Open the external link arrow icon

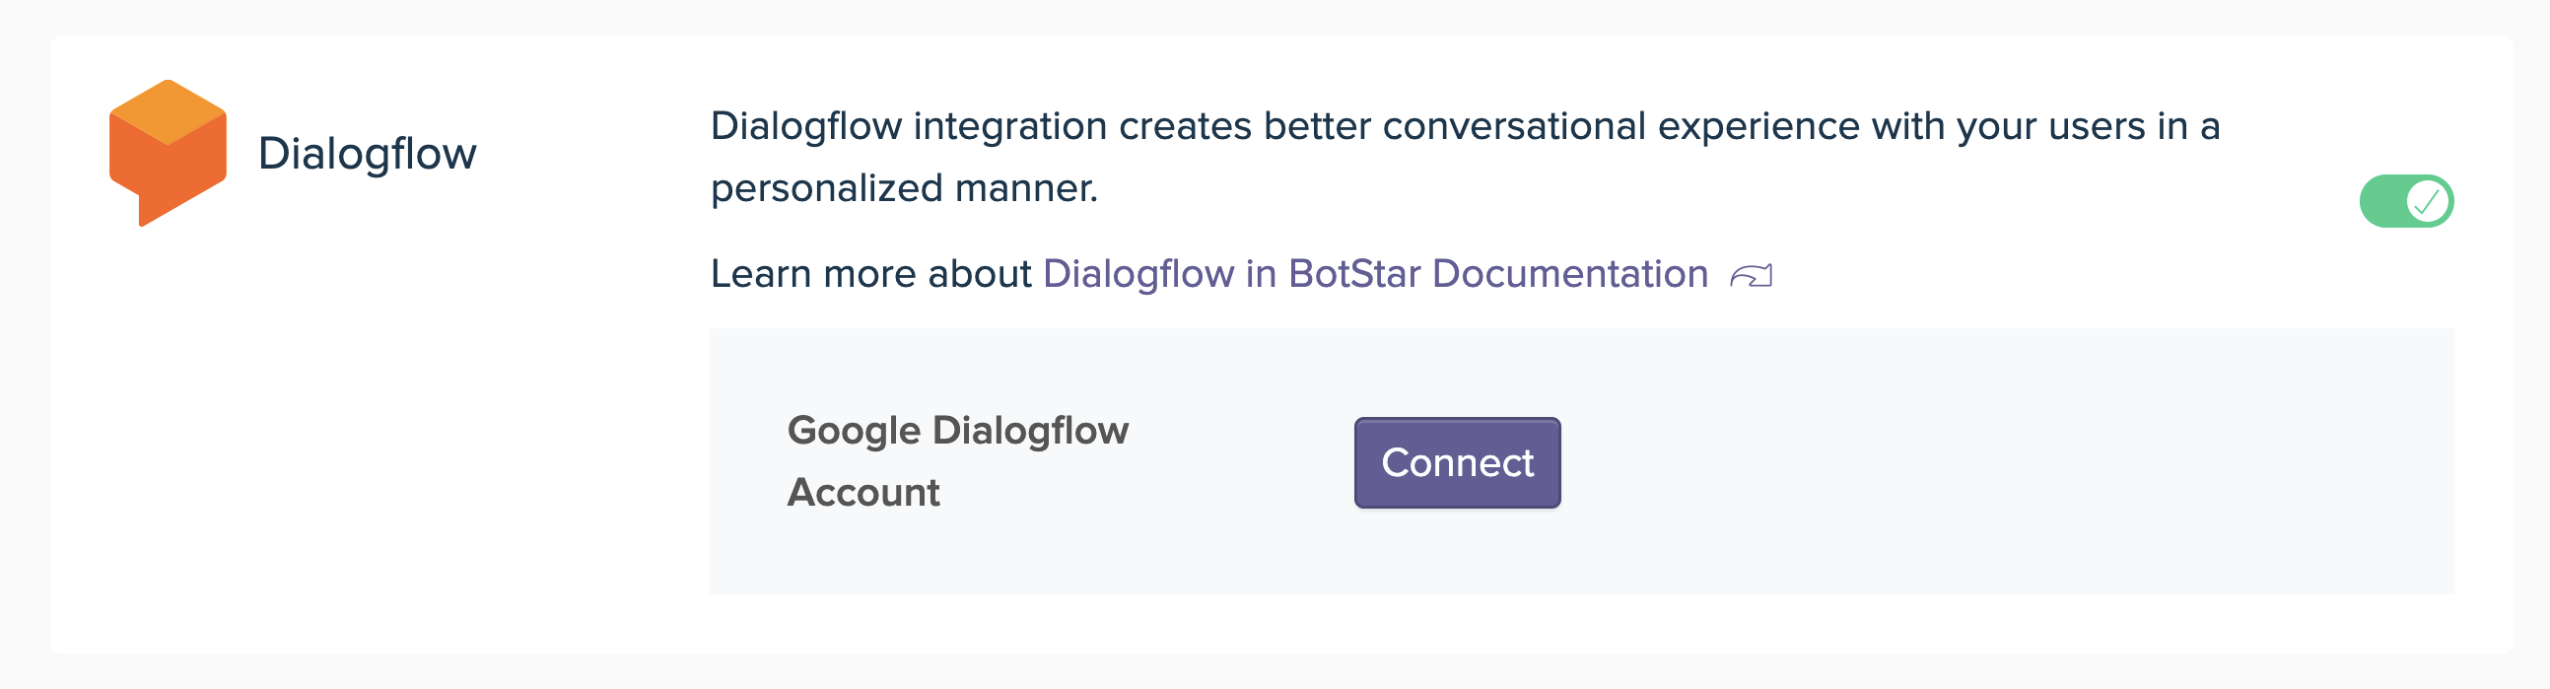(x=1751, y=276)
